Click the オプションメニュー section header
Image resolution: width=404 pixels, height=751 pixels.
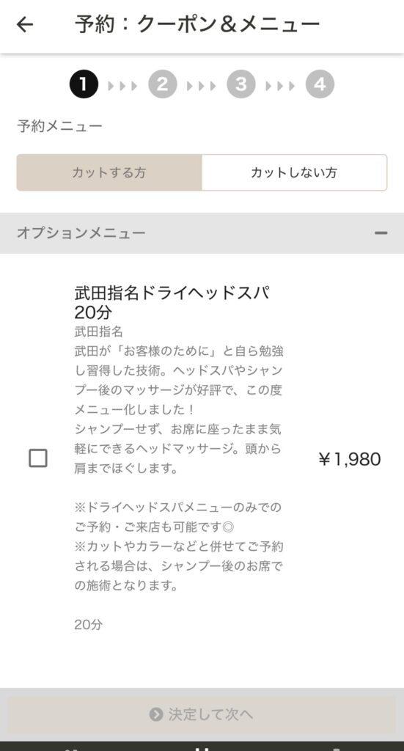(202, 233)
